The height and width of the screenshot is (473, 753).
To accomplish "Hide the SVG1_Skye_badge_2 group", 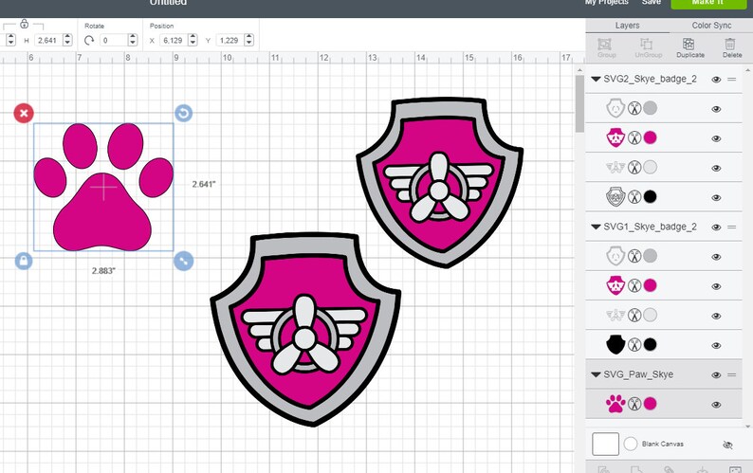I will point(716,227).
